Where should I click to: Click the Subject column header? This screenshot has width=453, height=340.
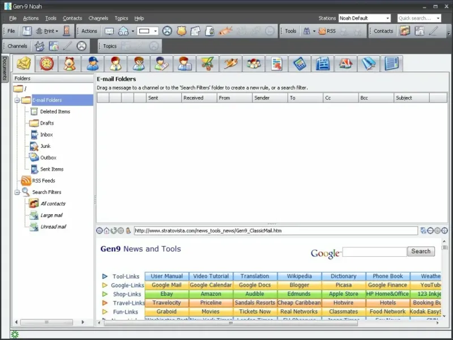coord(412,97)
